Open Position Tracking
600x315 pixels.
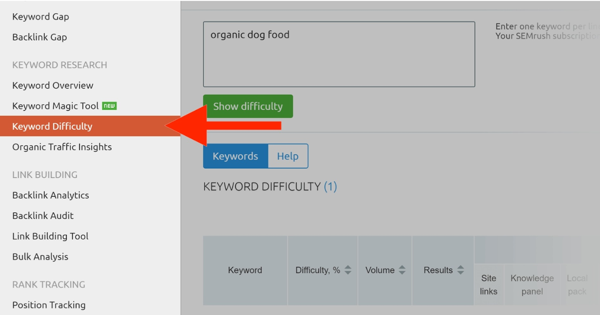click(49, 305)
